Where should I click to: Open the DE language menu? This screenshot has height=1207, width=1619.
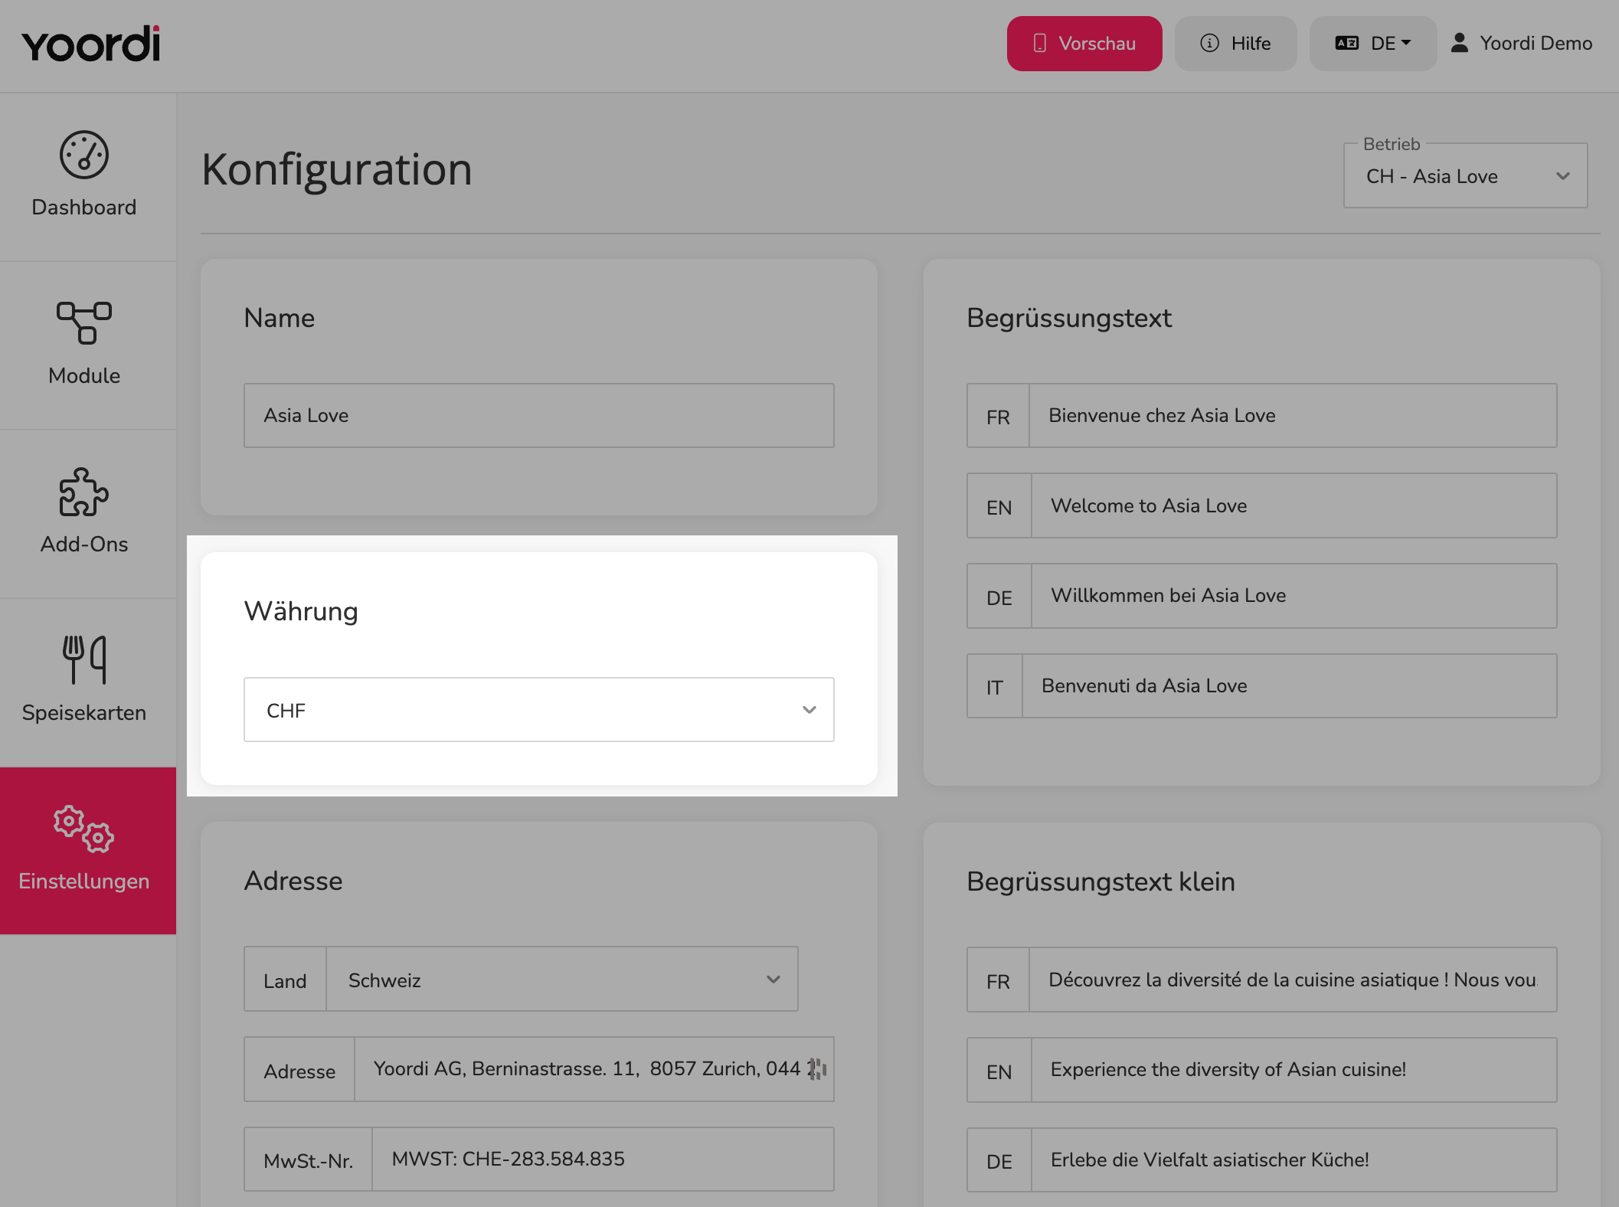[1373, 44]
